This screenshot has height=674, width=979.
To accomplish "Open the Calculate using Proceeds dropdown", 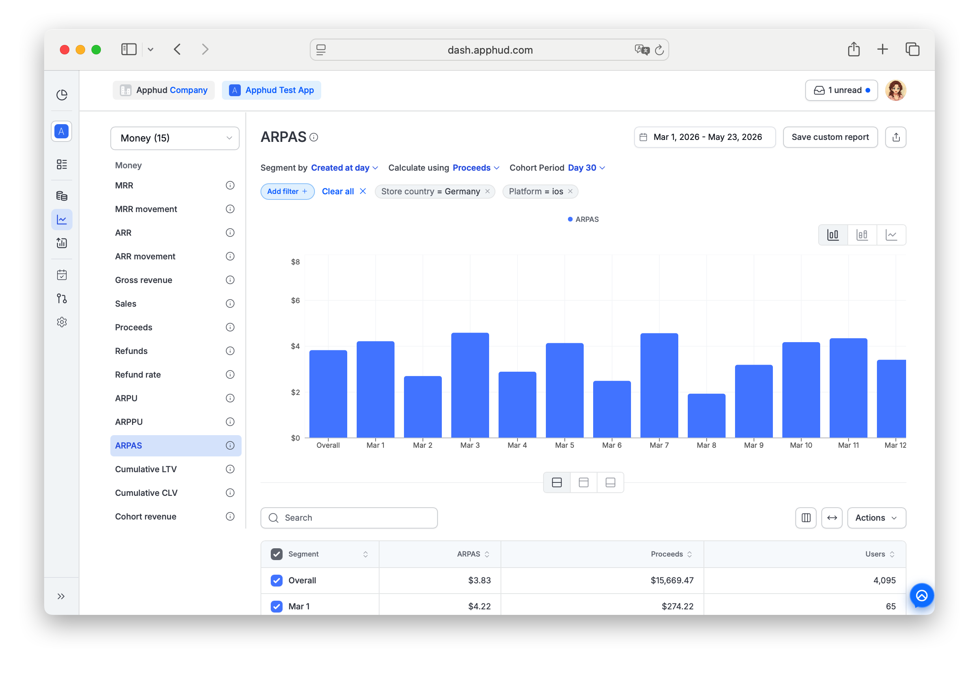I will tap(476, 168).
